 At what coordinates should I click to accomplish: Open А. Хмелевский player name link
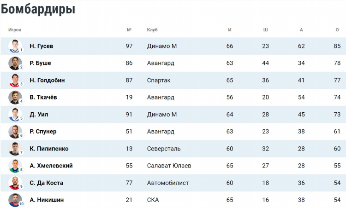(51, 166)
